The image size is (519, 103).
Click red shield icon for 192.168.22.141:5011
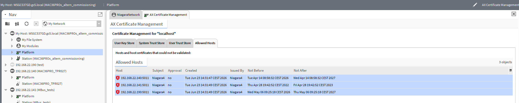118,85
